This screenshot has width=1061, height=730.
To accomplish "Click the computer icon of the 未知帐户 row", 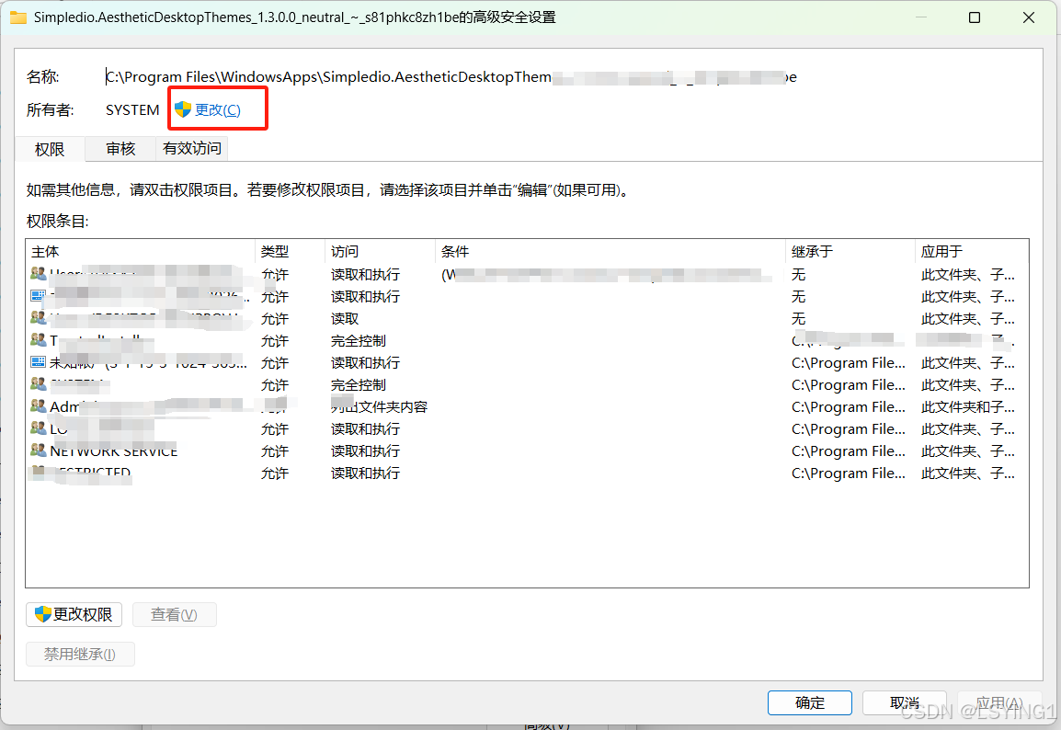I will (39, 362).
